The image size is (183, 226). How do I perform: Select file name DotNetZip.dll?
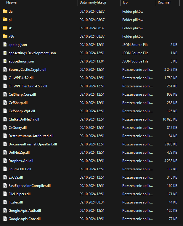pyautogui.click(x=19, y=153)
